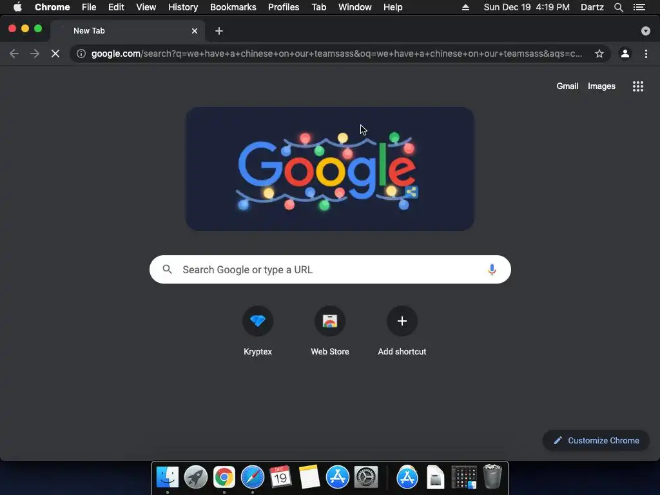Viewport: 660px width, 495px height.
Task: Open Finder from the dock
Action: 168,478
